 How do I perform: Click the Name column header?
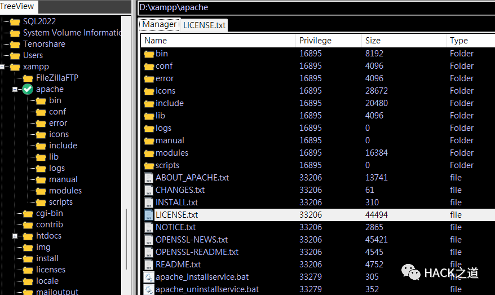[218, 41]
